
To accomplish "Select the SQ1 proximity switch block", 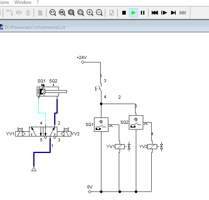I will (101, 124).
